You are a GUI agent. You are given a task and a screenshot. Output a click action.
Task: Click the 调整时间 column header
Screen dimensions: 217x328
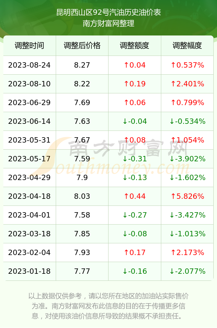click(29, 46)
